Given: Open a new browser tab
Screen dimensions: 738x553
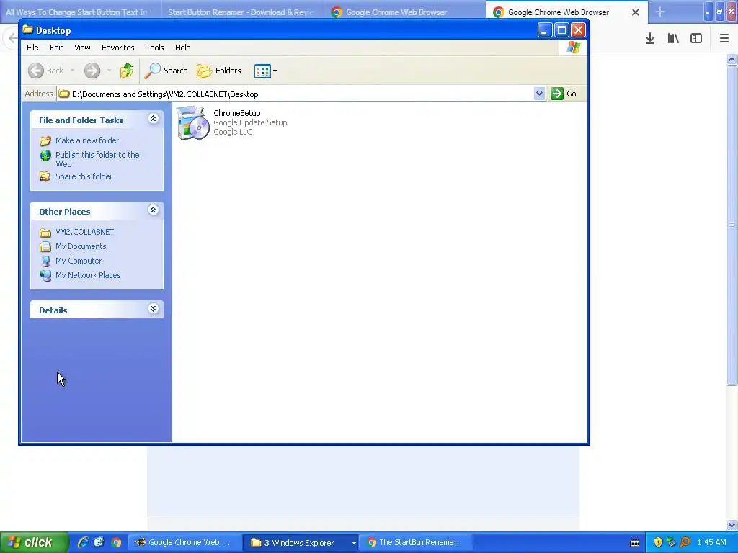Looking at the screenshot, I should pos(660,12).
